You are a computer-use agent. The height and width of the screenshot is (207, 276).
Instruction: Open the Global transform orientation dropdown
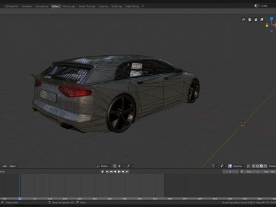(x=104, y=166)
